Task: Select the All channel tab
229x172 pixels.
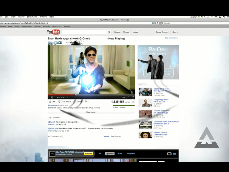Action: pyautogui.click(x=100, y=153)
